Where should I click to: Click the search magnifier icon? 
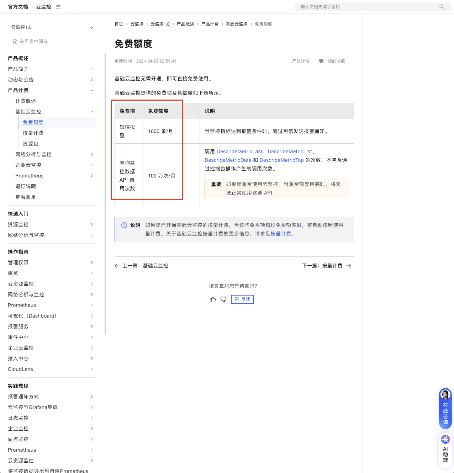[x=442, y=7]
